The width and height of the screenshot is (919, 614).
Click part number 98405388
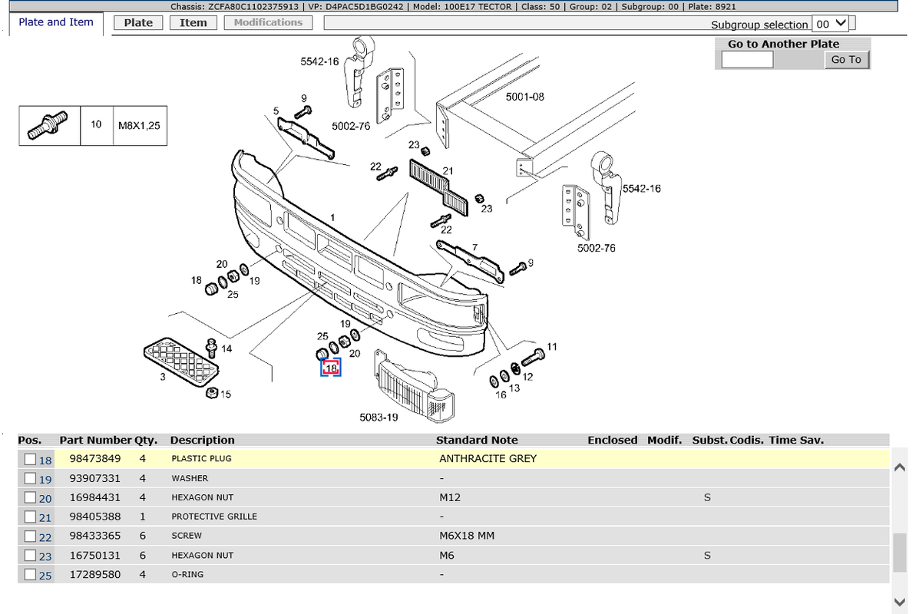coord(95,517)
